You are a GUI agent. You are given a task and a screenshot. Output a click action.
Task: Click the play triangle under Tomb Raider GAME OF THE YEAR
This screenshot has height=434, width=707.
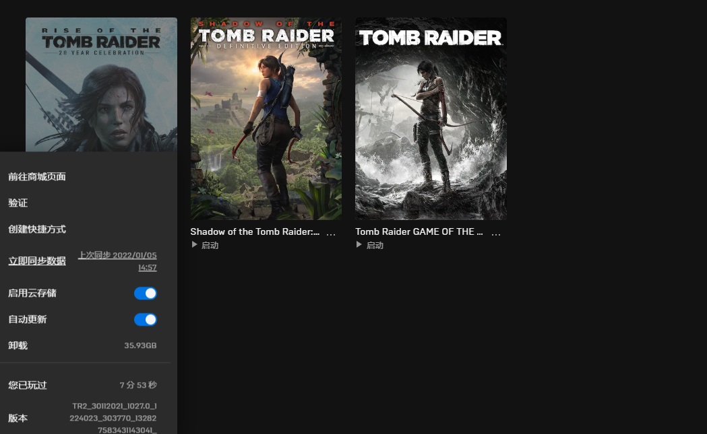(x=359, y=244)
